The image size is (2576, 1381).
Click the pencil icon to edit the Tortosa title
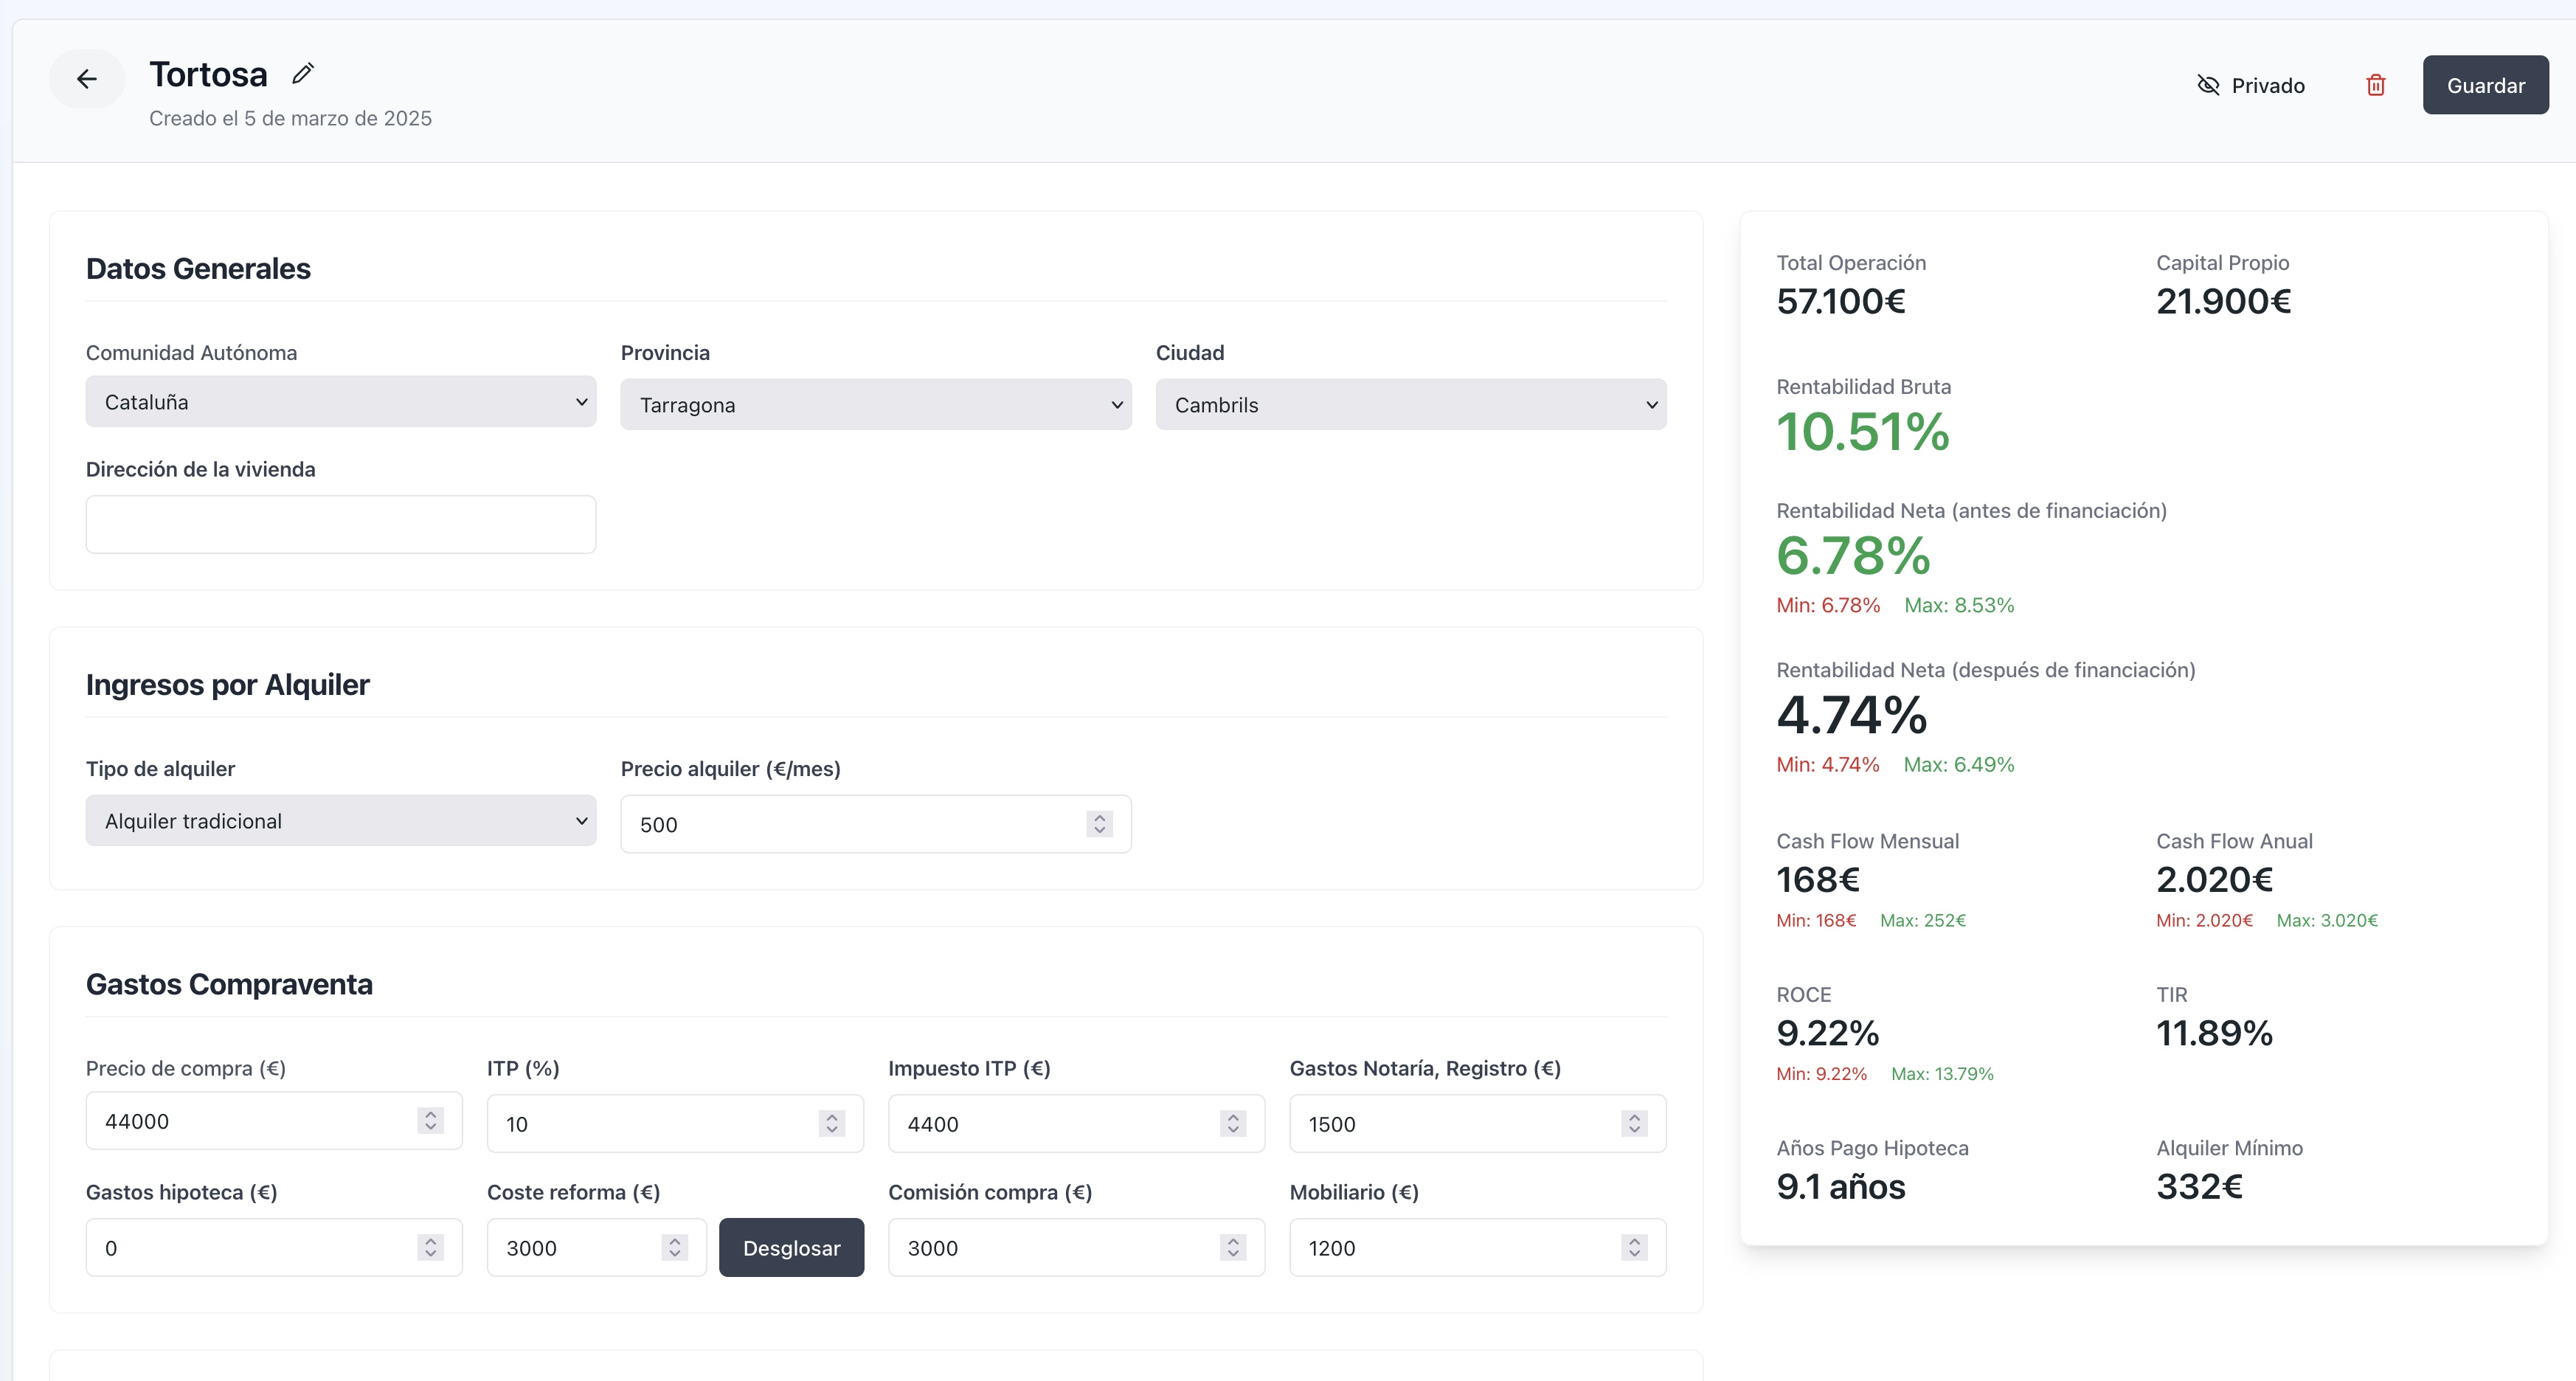pos(303,73)
